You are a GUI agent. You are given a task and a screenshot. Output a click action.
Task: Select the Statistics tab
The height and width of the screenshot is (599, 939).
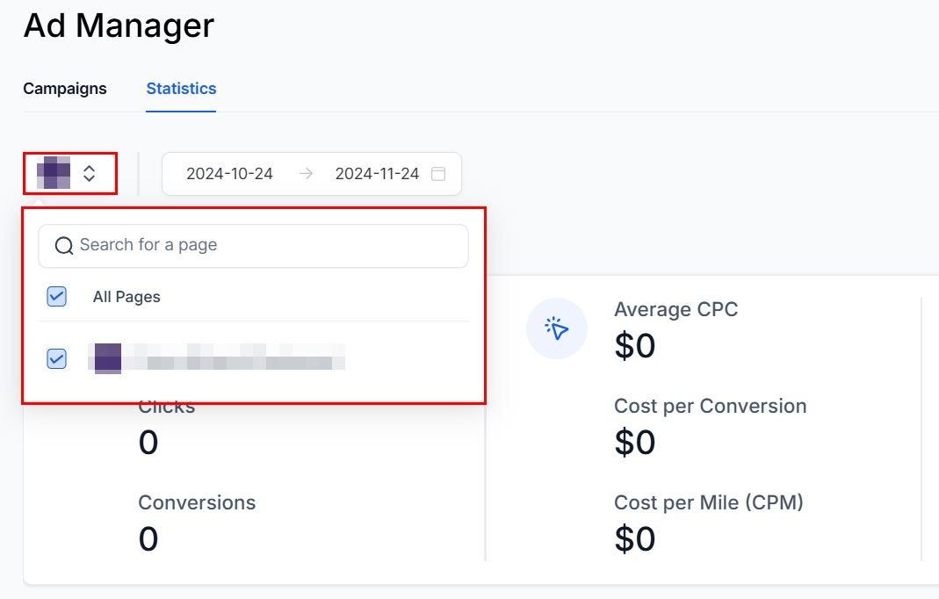[x=181, y=89]
